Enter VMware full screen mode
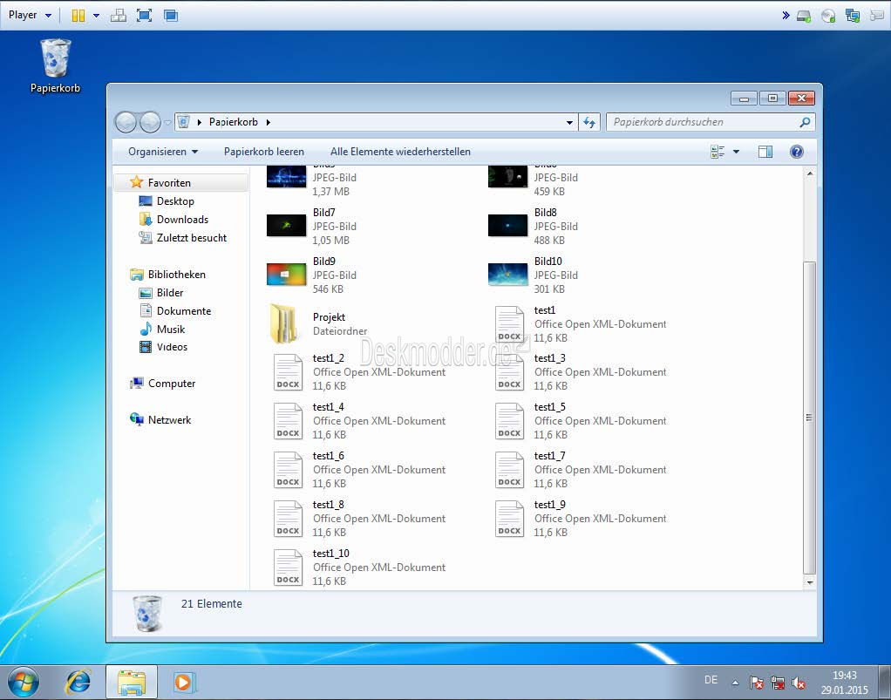Screen dimensions: 891x700 click(145, 16)
